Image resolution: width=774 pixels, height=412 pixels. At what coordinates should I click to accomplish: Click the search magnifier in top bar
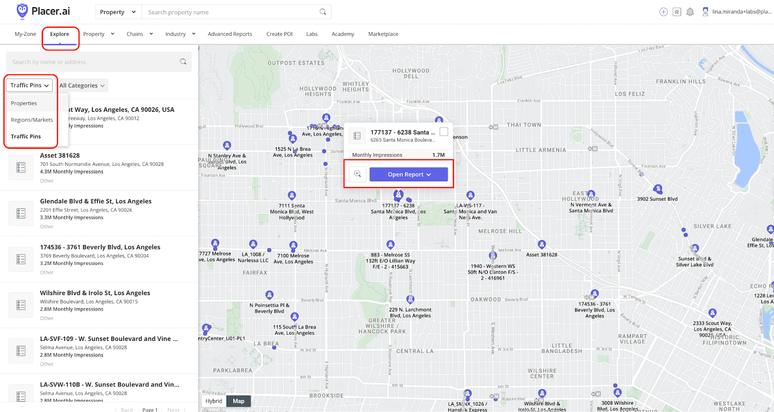tap(323, 12)
